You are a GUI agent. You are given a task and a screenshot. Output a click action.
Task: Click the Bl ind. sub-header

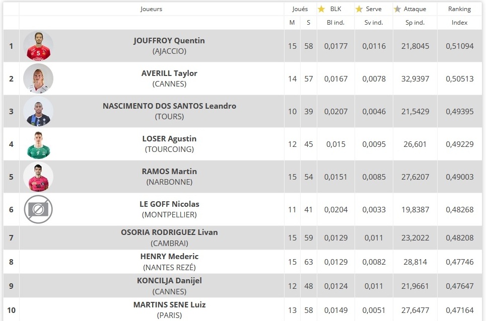(x=336, y=23)
